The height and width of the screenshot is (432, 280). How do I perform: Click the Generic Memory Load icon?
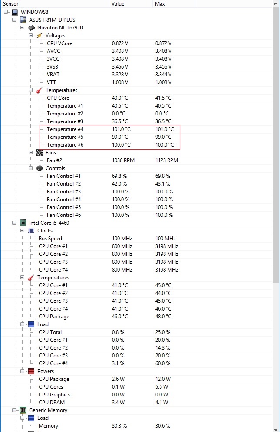31,418
